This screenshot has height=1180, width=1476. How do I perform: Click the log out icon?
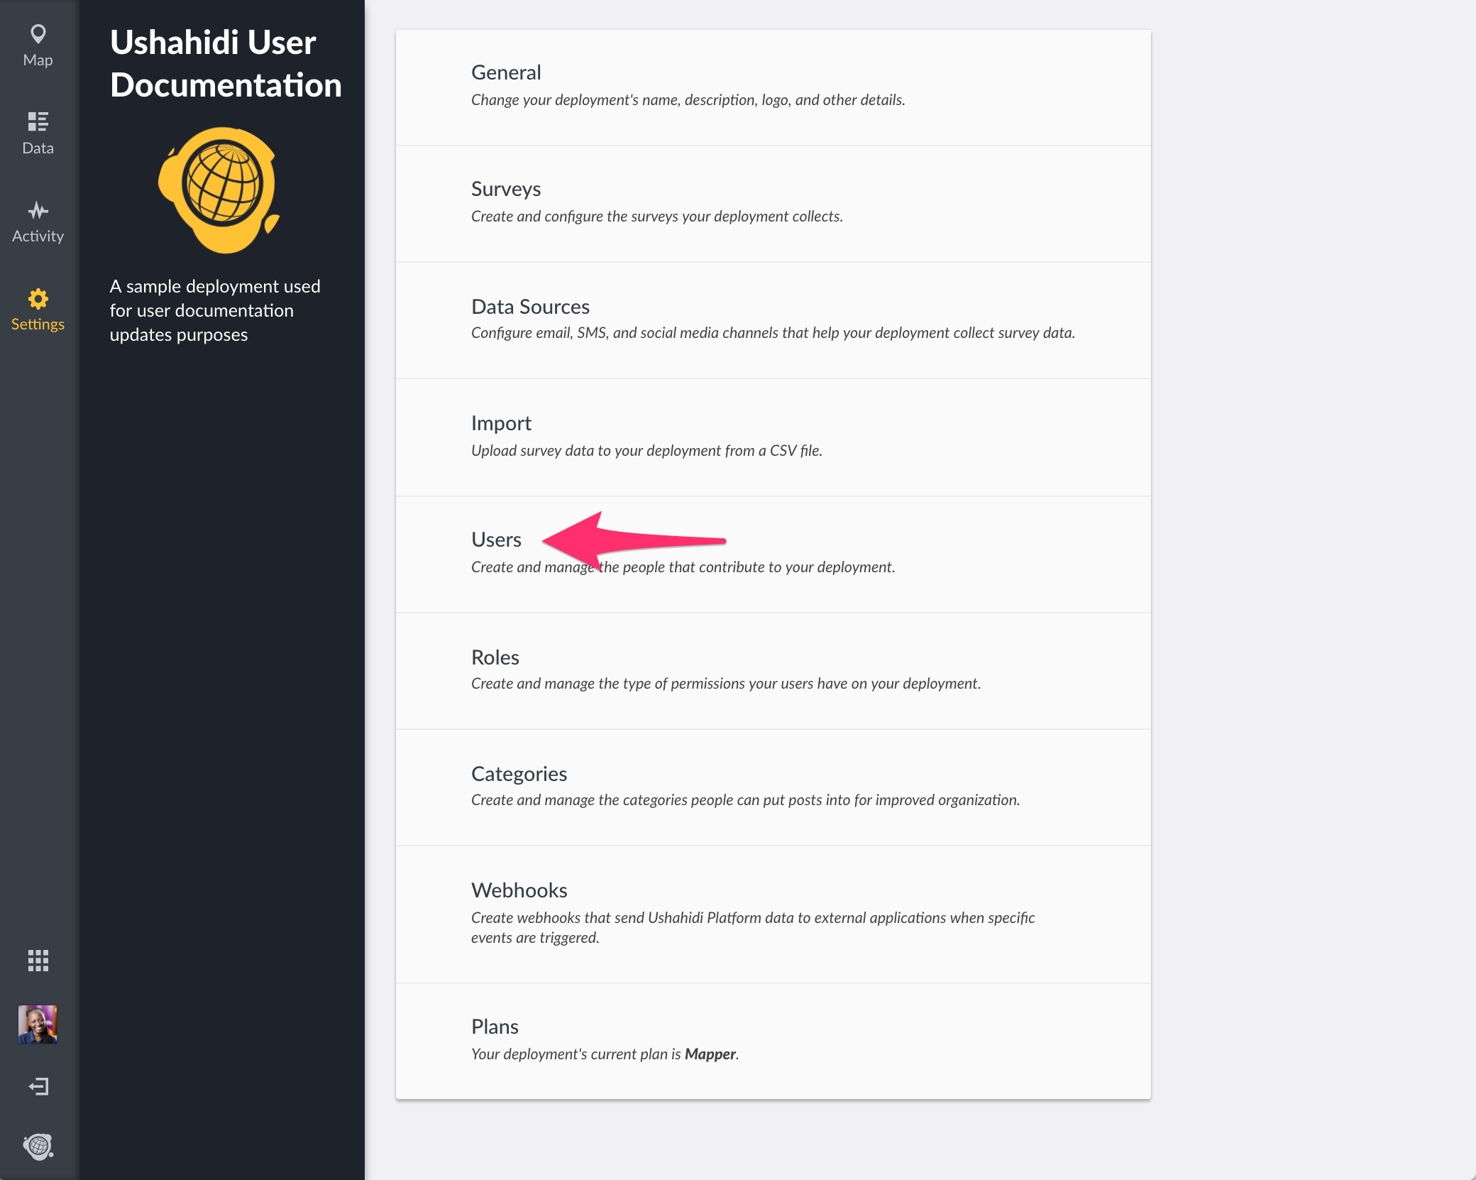coord(38,1086)
